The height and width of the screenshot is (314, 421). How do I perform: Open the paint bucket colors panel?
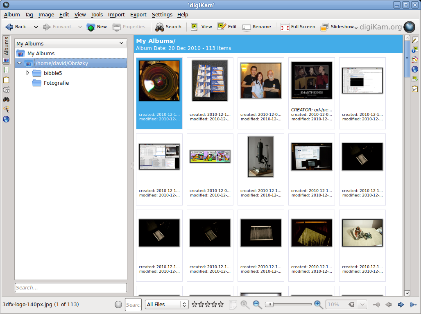(415, 59)
